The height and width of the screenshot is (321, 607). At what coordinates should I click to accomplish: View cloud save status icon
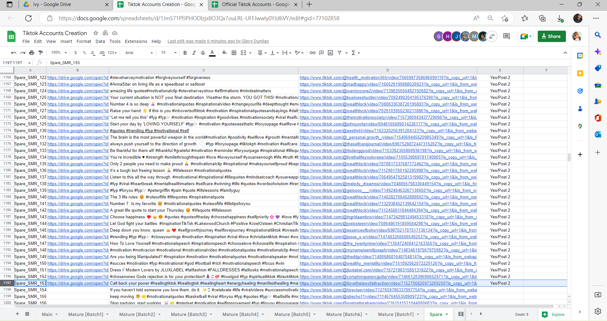pos(115,33)
